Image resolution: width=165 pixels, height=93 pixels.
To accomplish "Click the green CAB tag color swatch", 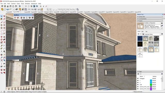I will click(151, 85).
